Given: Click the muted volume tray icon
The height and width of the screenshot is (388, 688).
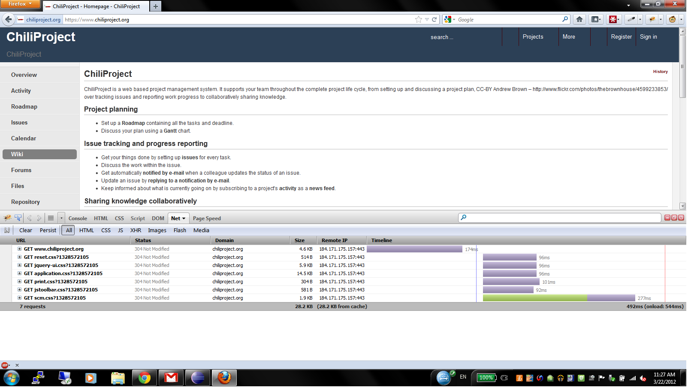Looking at the screenshot, I should pyautogui.click(x=643, y=379).
